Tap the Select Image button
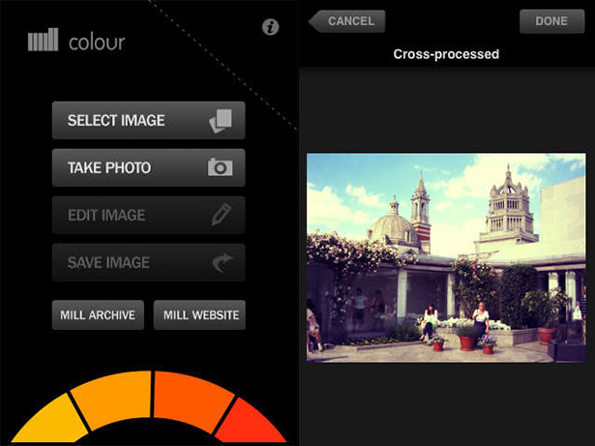595x446 pixels. 148,120
